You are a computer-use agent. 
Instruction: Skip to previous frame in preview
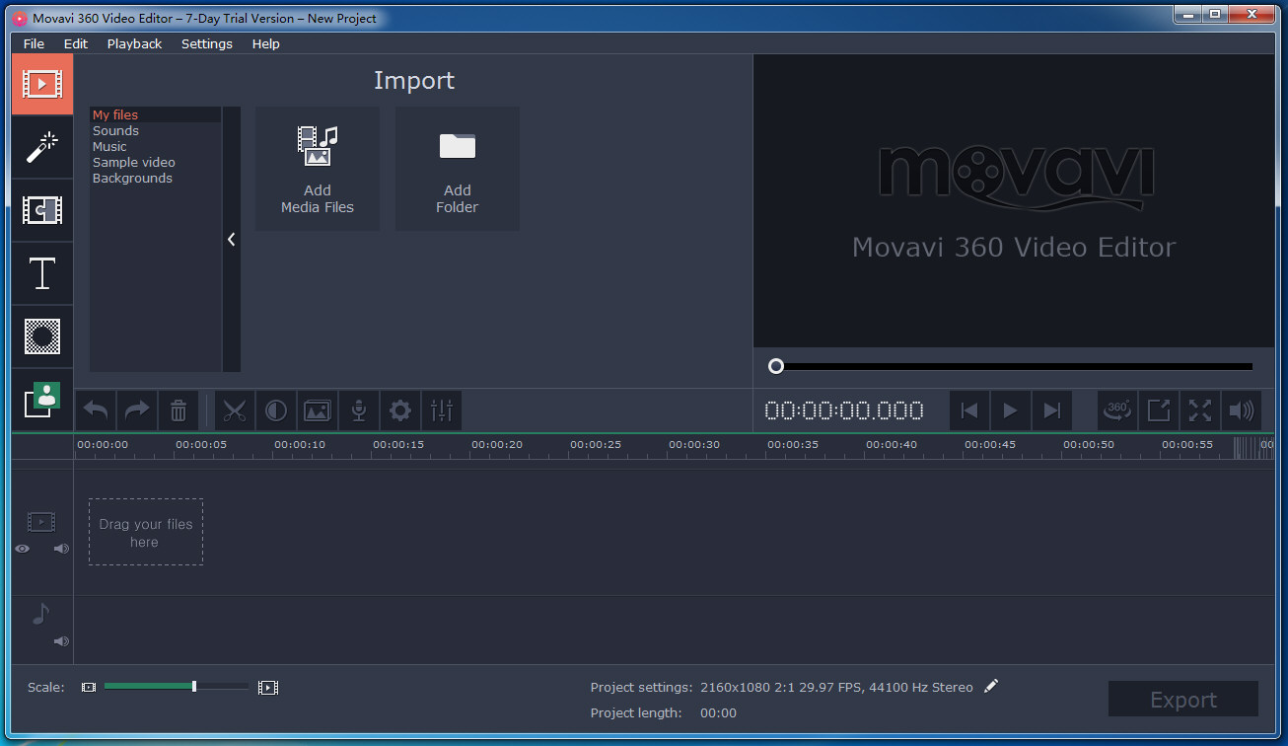[x=969, y=410]
